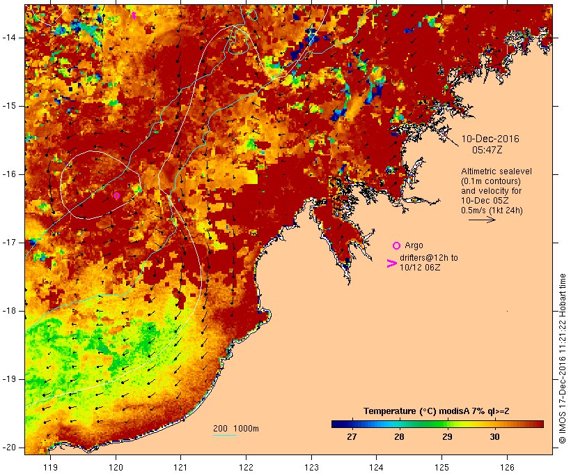Select the 10-Dec-2016 date label
Viewport: 571px width, 474px height.
pos(490,139)
